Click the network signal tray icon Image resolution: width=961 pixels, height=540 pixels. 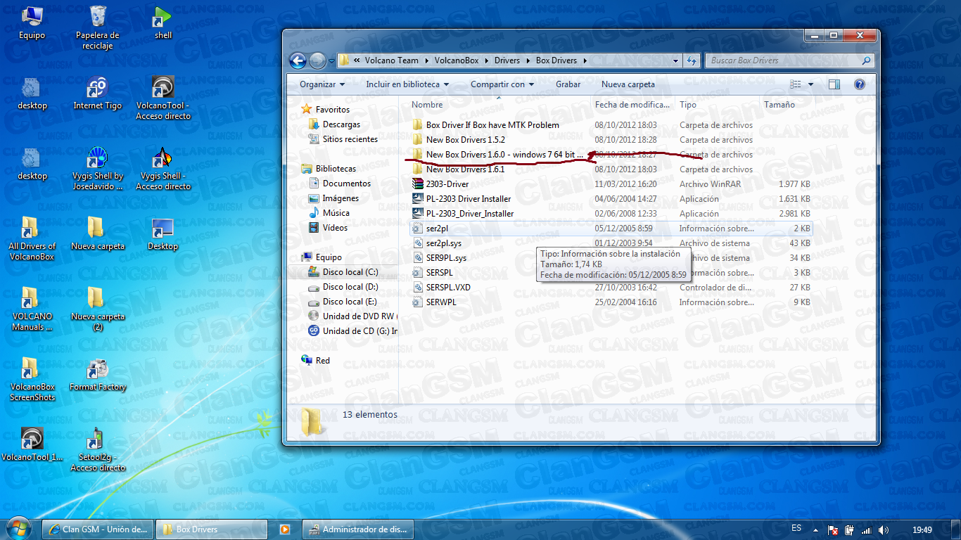[x=866, y=529]
